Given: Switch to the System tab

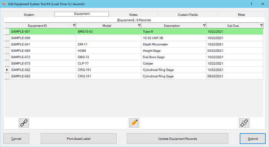Looking at the screenshot, I should [x=29, y=15].
